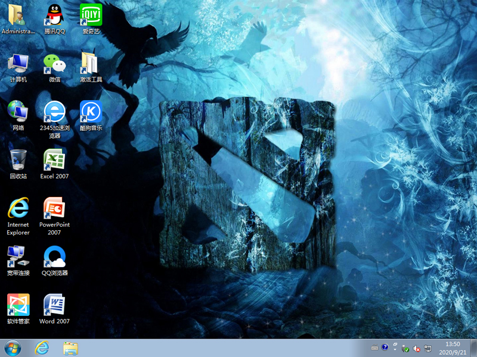477x357 pixels.
Task: Select the 微信 WeChat shortcut
Action: [x=54, y=68]
